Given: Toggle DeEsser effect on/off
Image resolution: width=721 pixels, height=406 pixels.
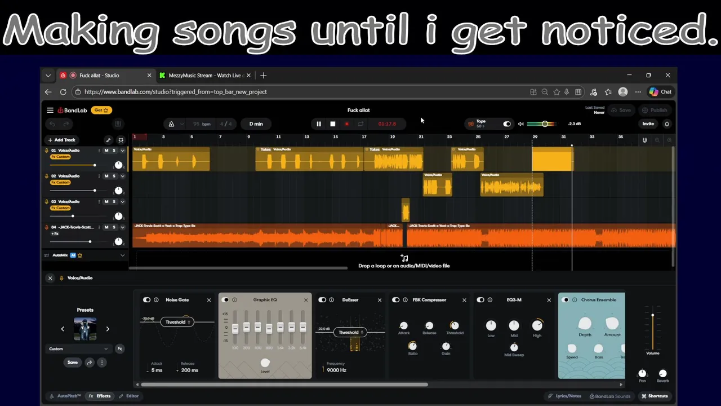Looking at the screenshot, I should [x=322, y=300].
